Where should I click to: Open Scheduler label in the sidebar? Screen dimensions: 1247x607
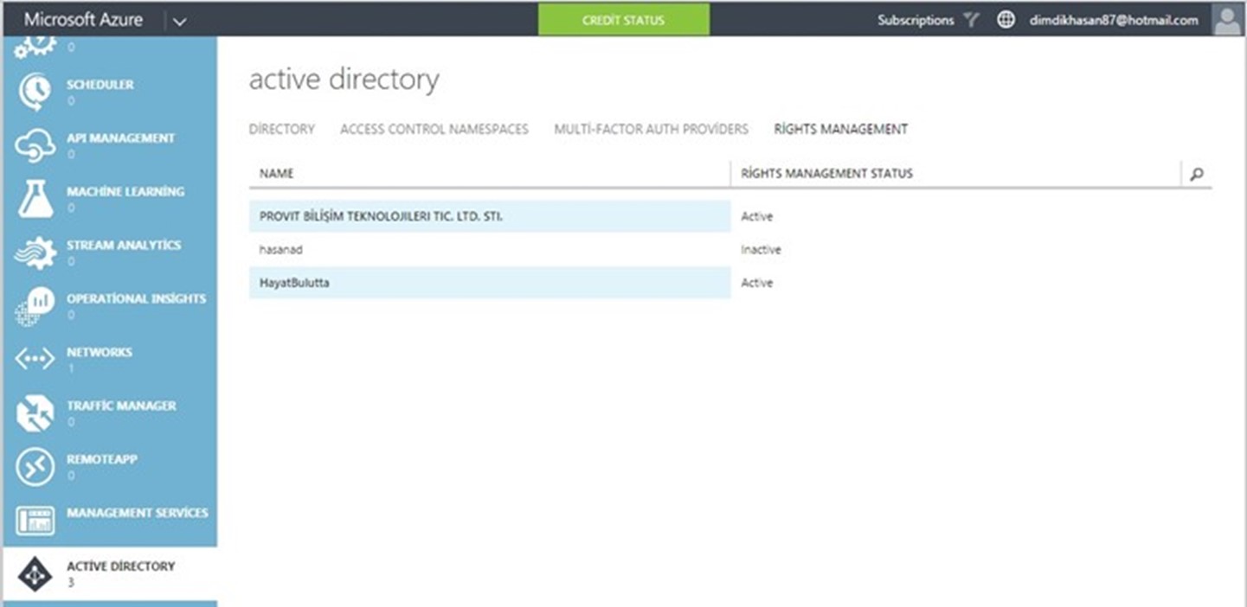[x=100, y=85]
